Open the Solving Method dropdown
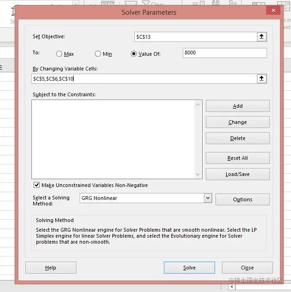291x292 pixels. tap(208, 198)
